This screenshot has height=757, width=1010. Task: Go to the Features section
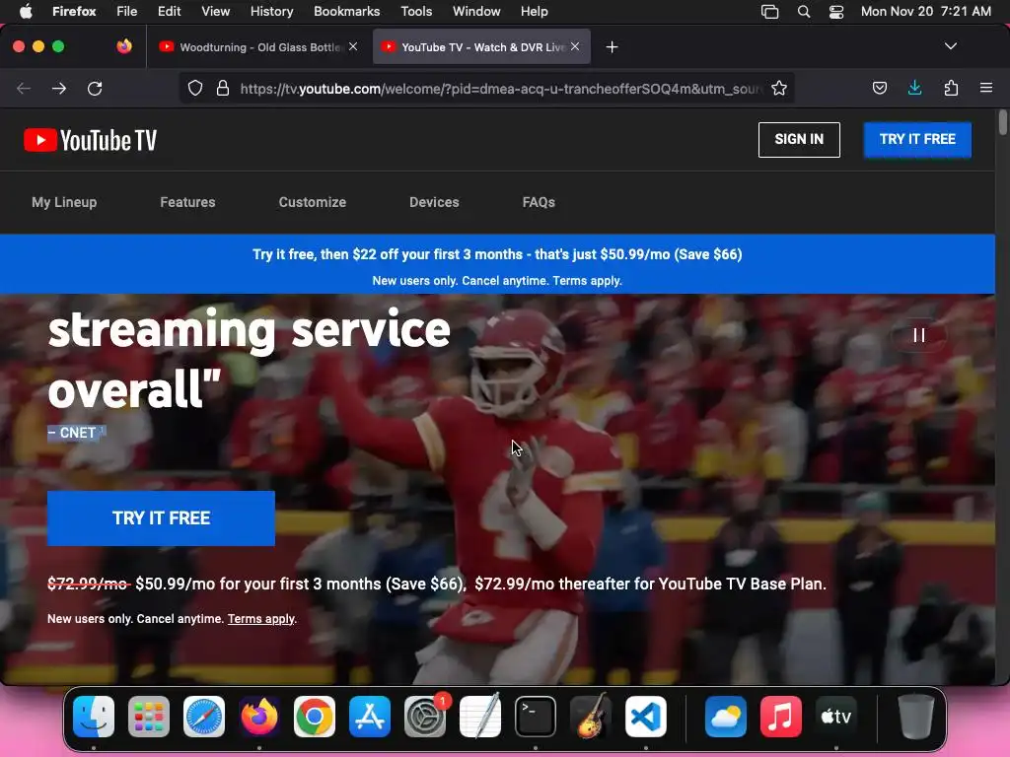[187, 202]
